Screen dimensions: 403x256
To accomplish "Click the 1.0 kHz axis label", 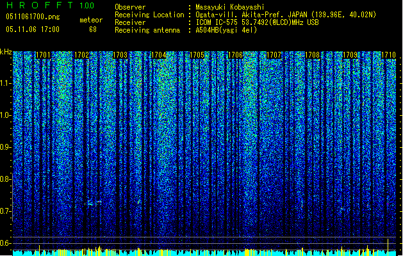I will pyautogui.click(x=5, y=115).
